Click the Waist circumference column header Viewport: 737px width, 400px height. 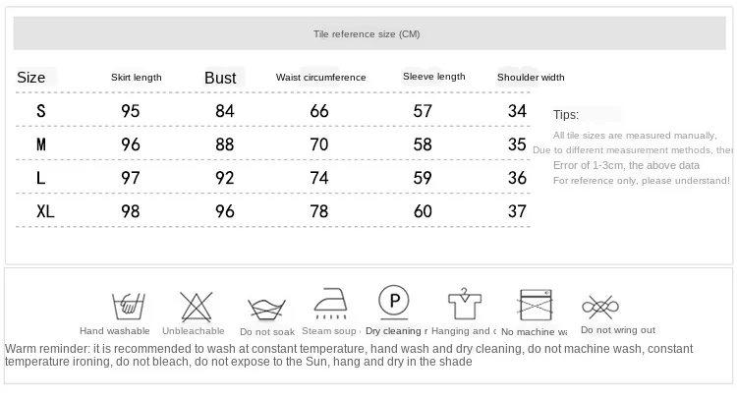[x=320, y=78]
